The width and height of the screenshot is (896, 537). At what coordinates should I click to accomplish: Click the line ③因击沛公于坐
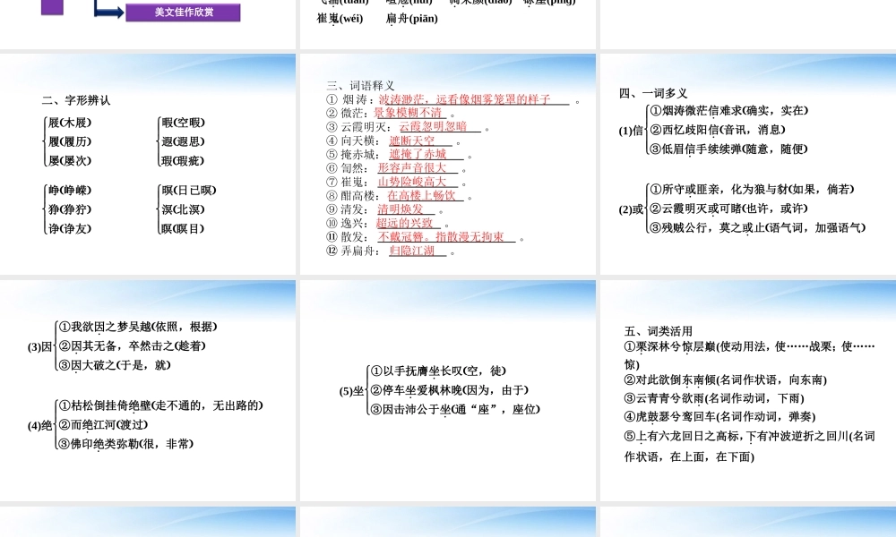coord(455,409)
